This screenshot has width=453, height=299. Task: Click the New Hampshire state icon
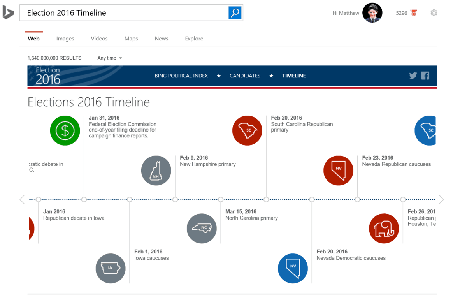(x=156, y=171)
